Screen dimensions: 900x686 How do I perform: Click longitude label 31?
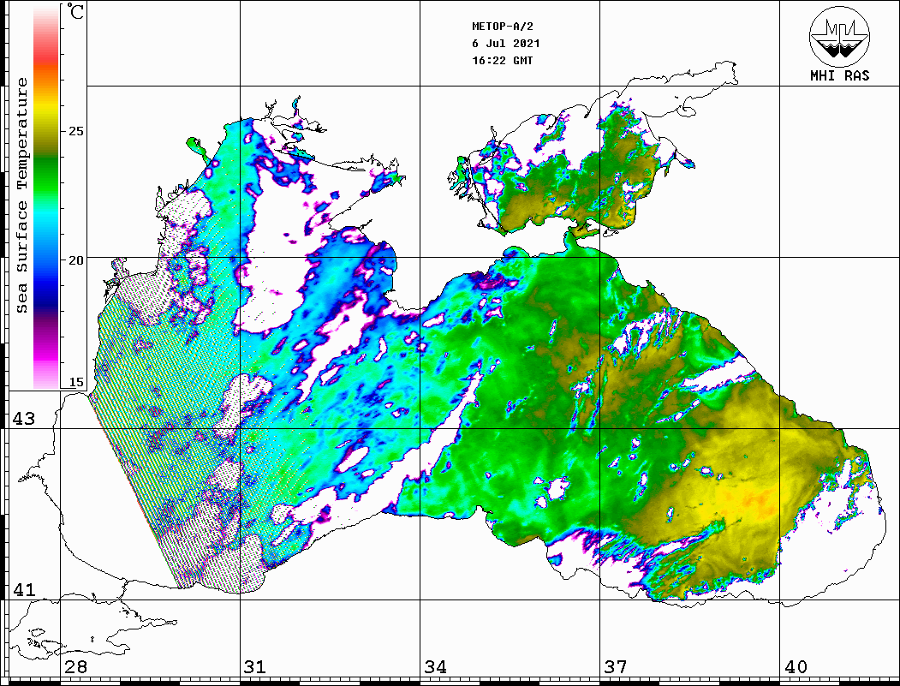[255, 667]
